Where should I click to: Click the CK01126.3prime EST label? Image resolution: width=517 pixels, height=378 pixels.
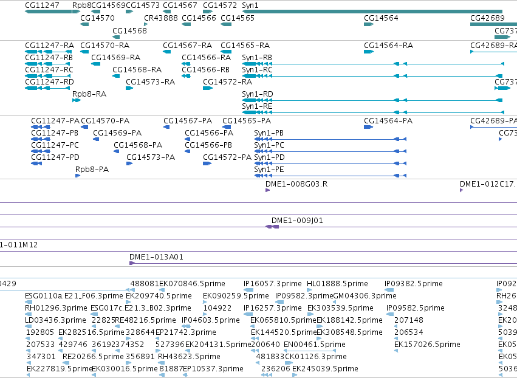(316, 357)
